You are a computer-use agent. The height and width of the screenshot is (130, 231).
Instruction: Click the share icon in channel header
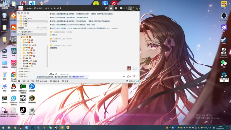57,8
